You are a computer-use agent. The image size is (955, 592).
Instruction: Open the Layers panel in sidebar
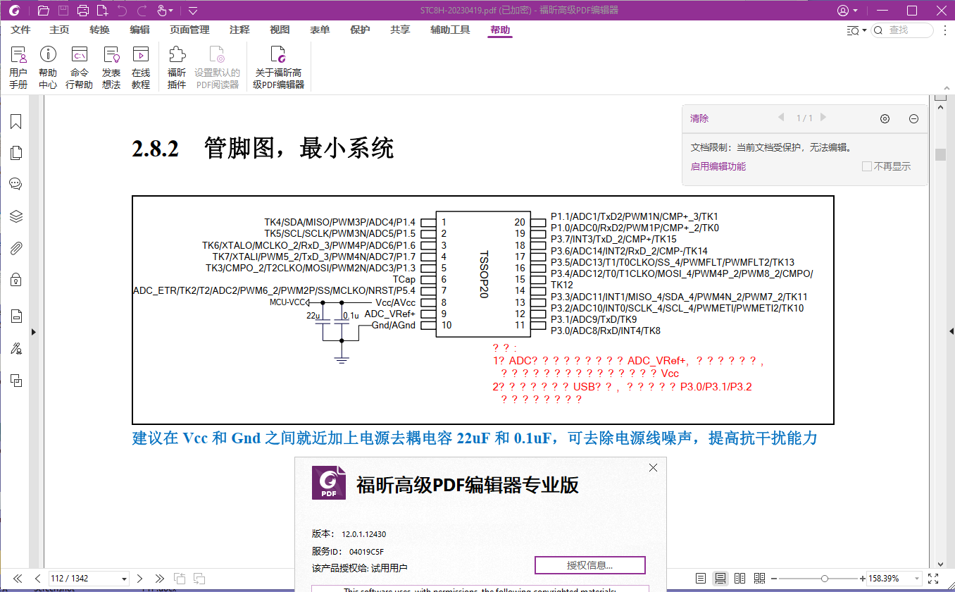tap(16, 216)
